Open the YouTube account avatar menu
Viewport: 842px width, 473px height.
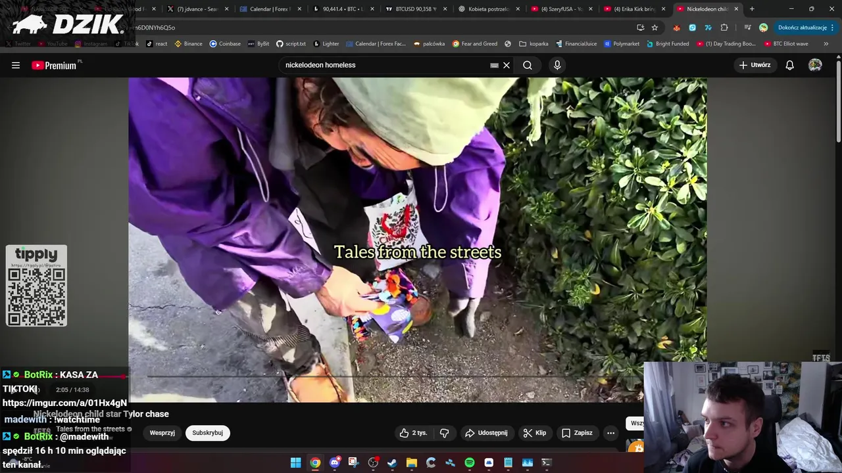click(815, 65)
